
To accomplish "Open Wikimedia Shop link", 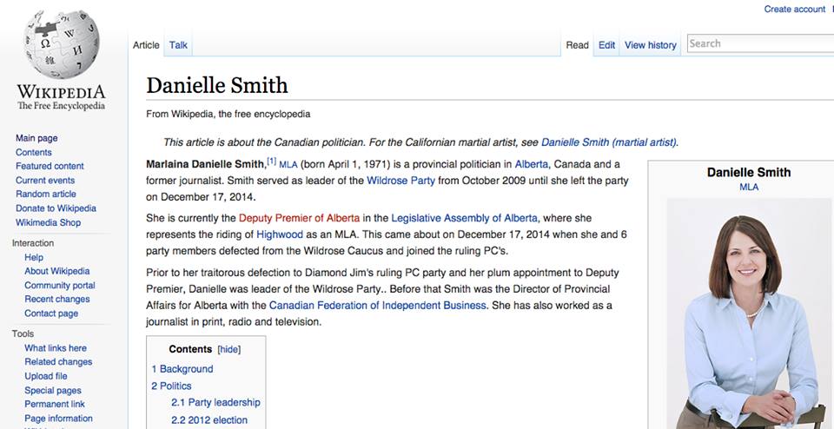I will [x=49, y=222].
